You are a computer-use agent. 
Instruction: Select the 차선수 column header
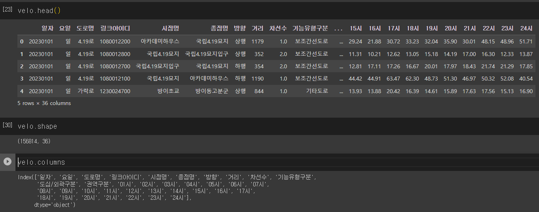[x=278, y=28]
